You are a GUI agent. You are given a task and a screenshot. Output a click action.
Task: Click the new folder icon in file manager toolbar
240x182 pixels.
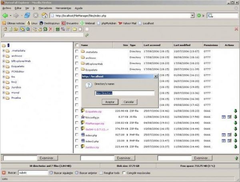click(75, 29)
